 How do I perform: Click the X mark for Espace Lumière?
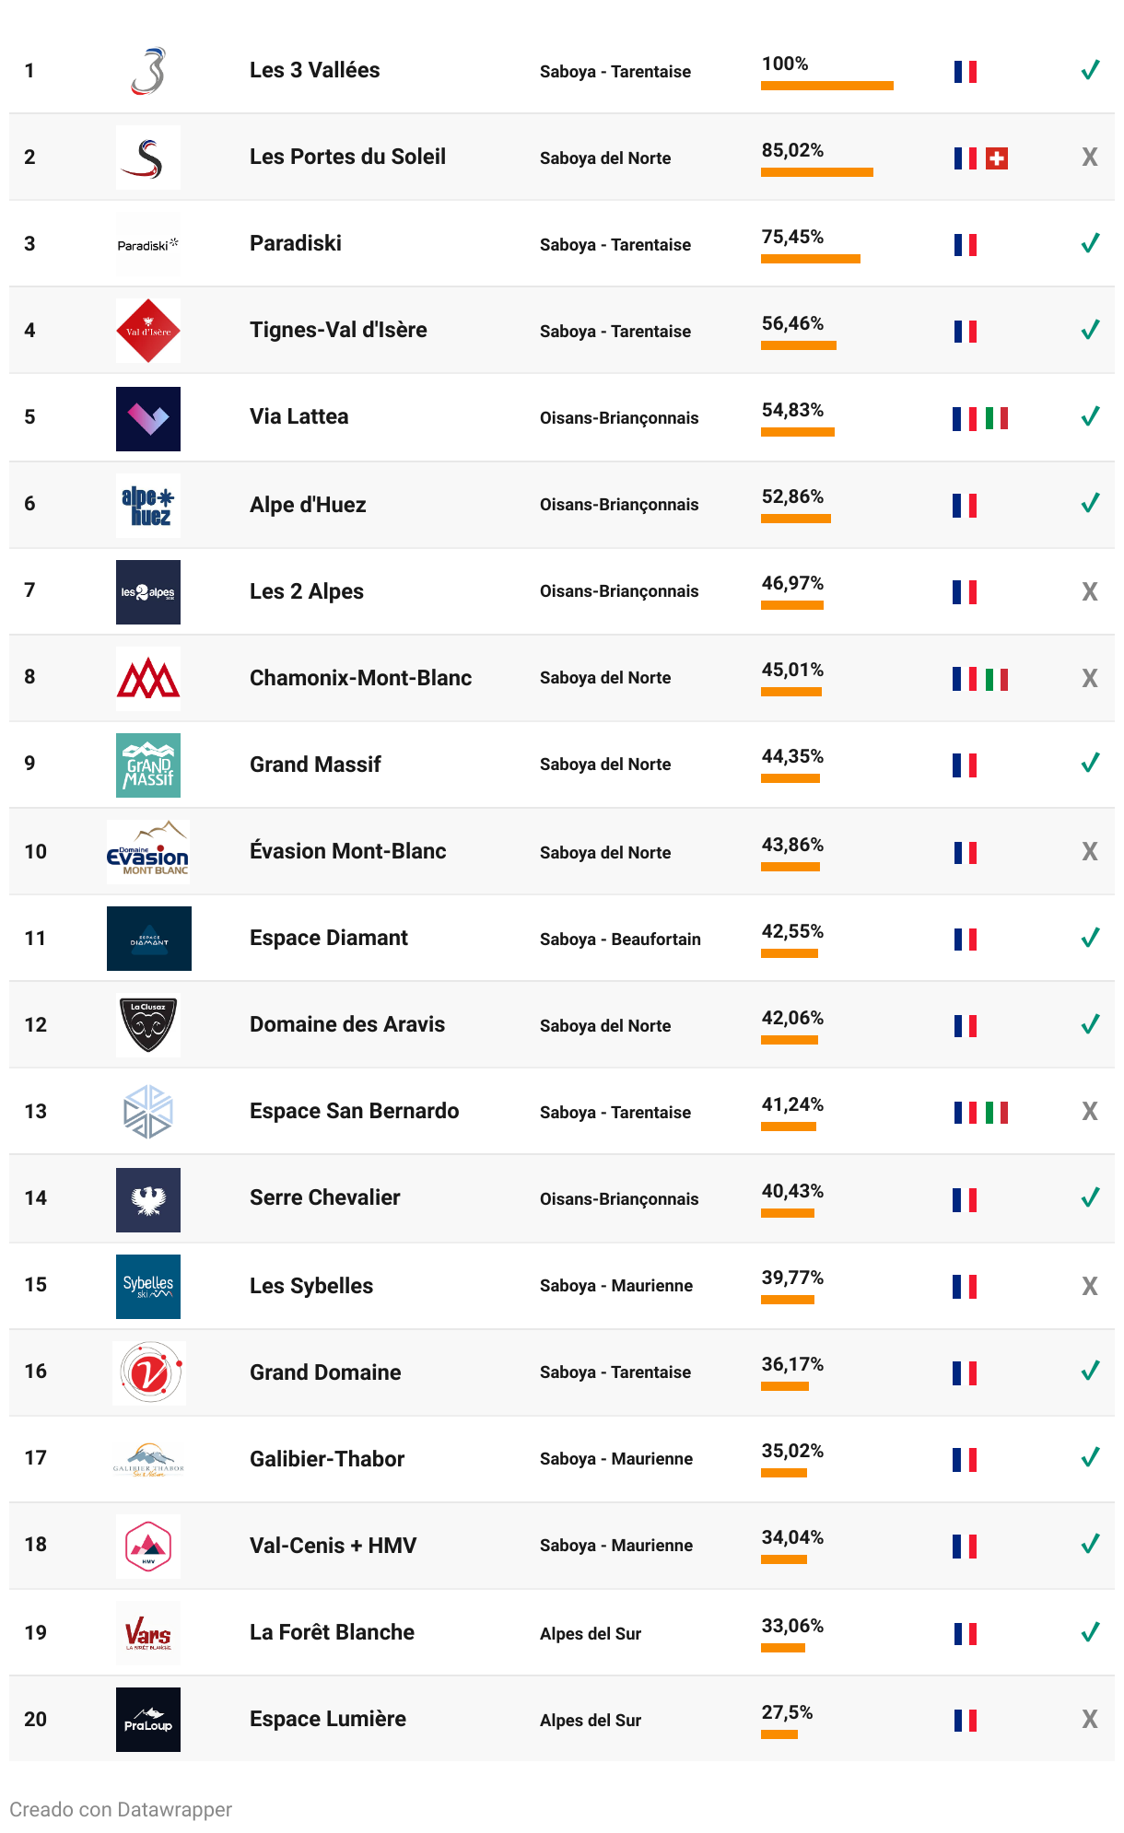point(1090,1719)
